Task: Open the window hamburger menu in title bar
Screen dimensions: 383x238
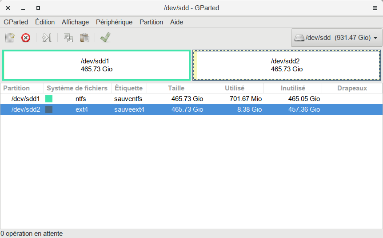Action: (x=375, y=8)
